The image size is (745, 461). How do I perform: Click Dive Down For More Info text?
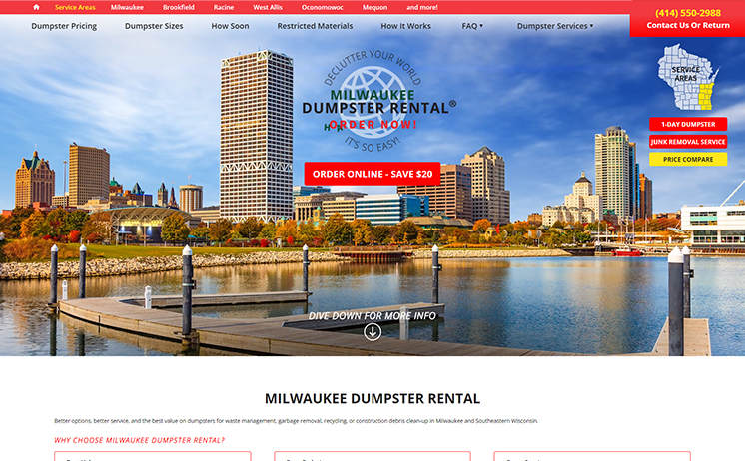coord(372,316)
